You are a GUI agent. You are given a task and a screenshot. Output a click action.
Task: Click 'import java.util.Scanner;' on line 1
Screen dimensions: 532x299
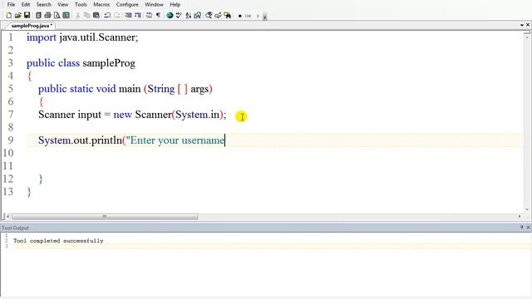pyautogui.click(x=82, y=37)
